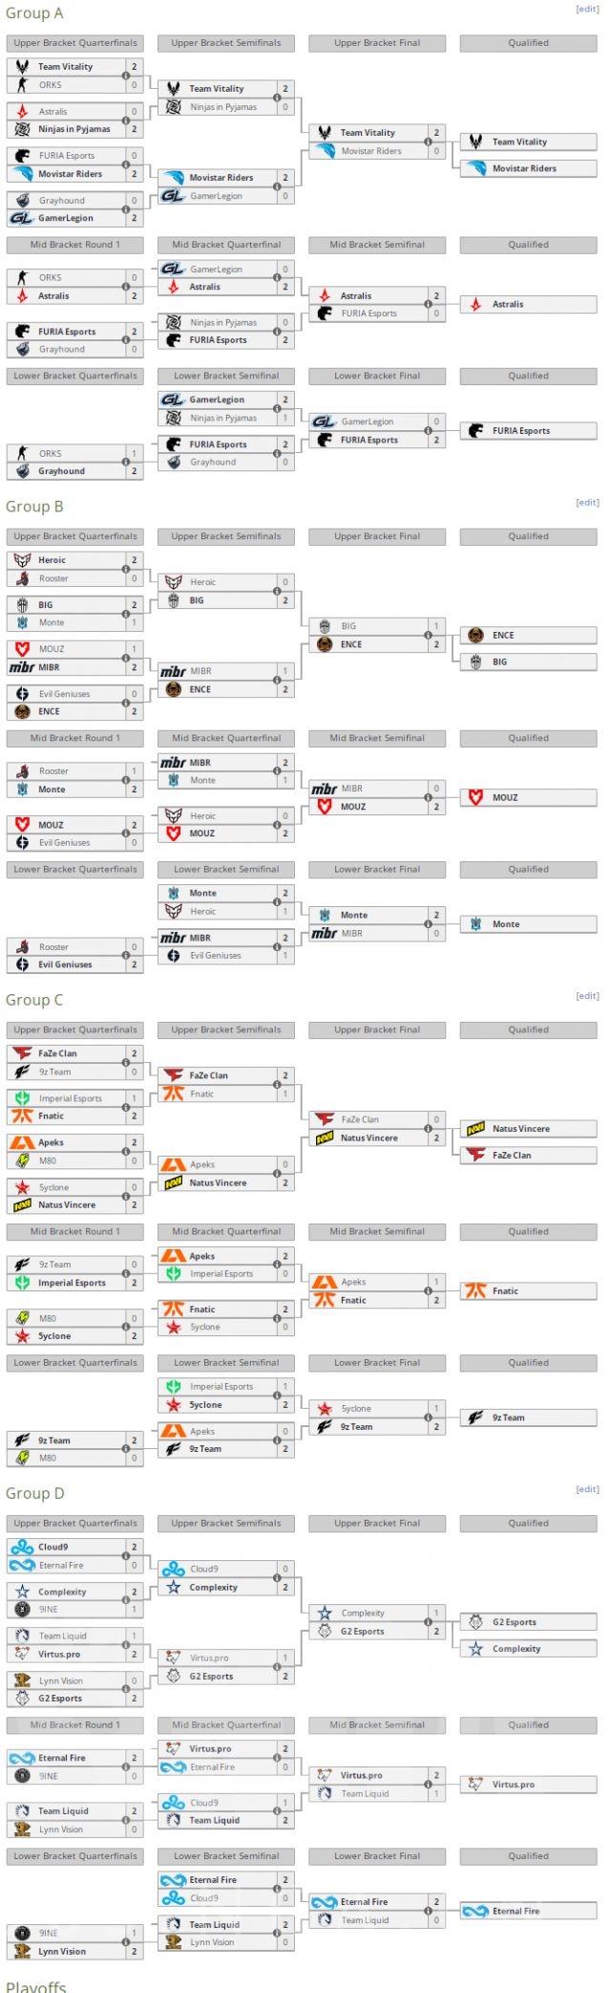This screenshot has width=611, height=1993.
Task: Click Monte entry in Group B Qualified column
Action: click(506, 924)
